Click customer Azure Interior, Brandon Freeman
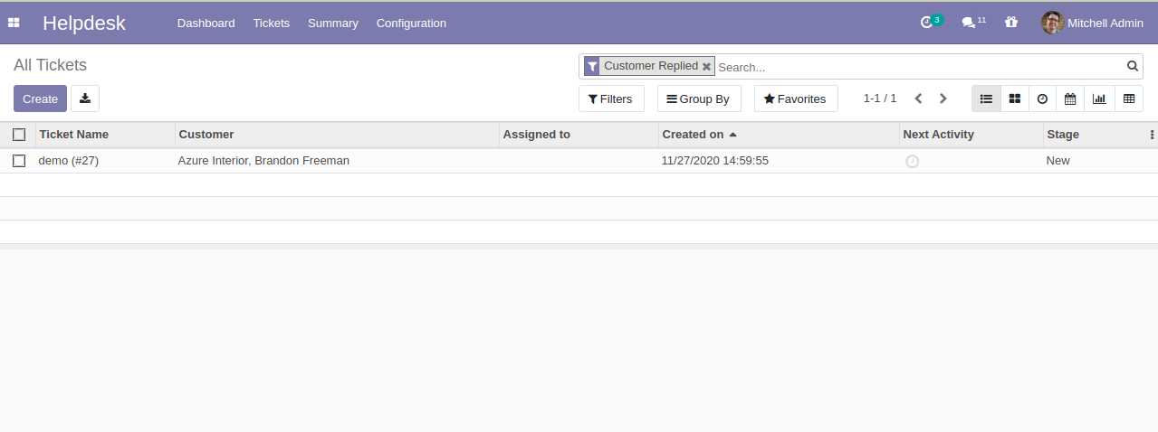This screenshot has width=1158, height=432. pos(263,161)
